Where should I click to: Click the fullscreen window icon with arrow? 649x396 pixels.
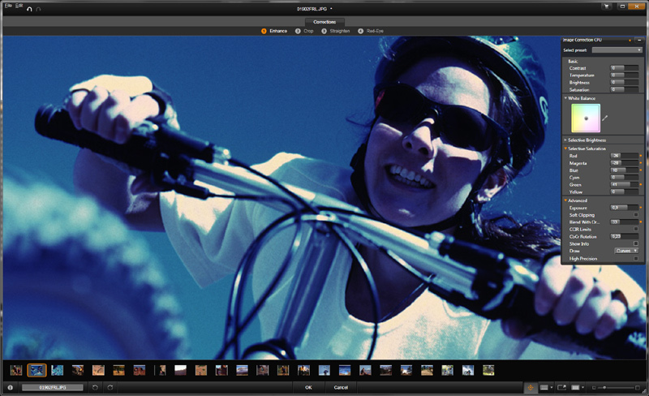561,387
